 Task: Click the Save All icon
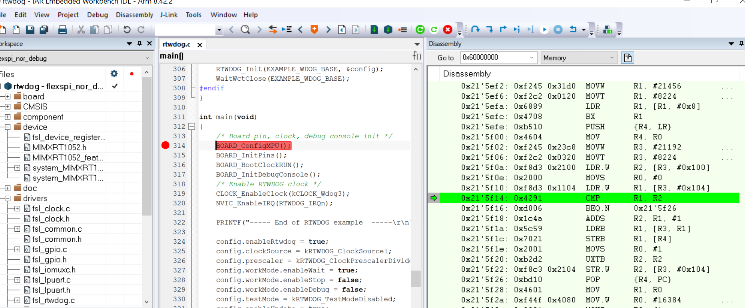click(x=44, y=30)
